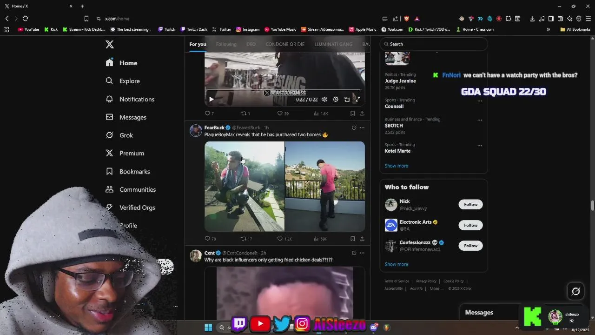The image size is (595, 335).
Task: Expand the Messages drawer
Action: (479, 312)
